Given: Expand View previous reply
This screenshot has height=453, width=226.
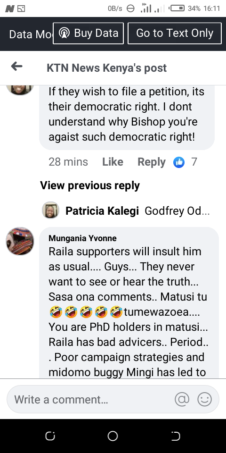Looking at the screenshot, I should 89,185.
